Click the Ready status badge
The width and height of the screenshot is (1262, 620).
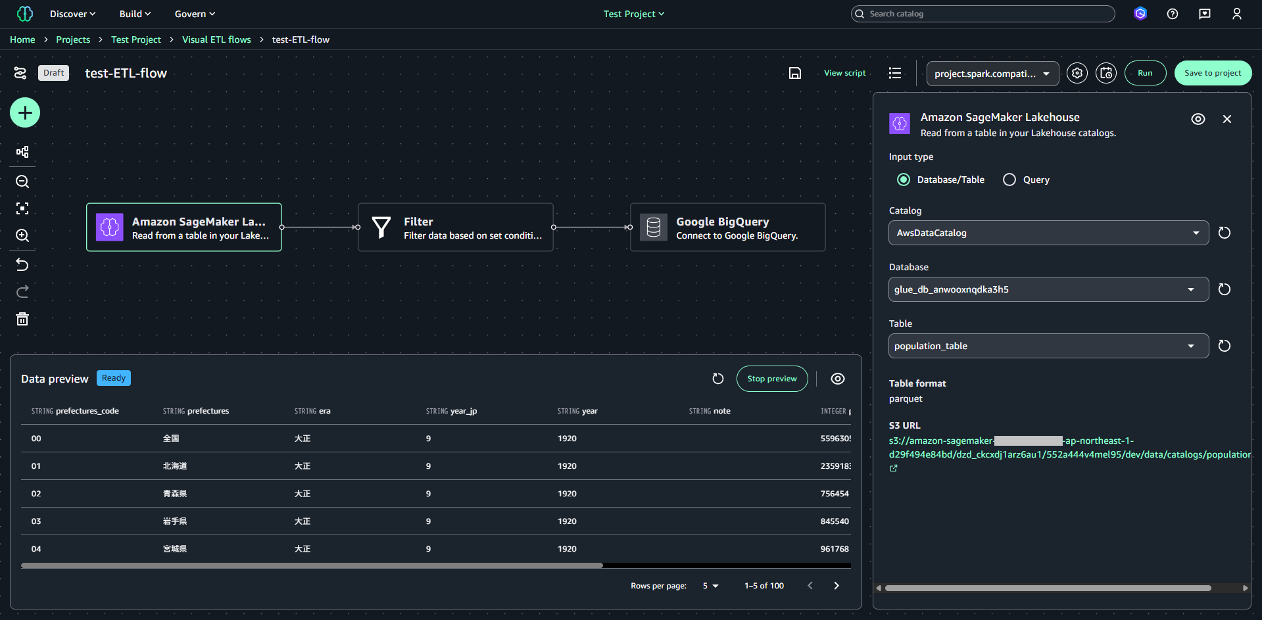click(x=114, y=378)
